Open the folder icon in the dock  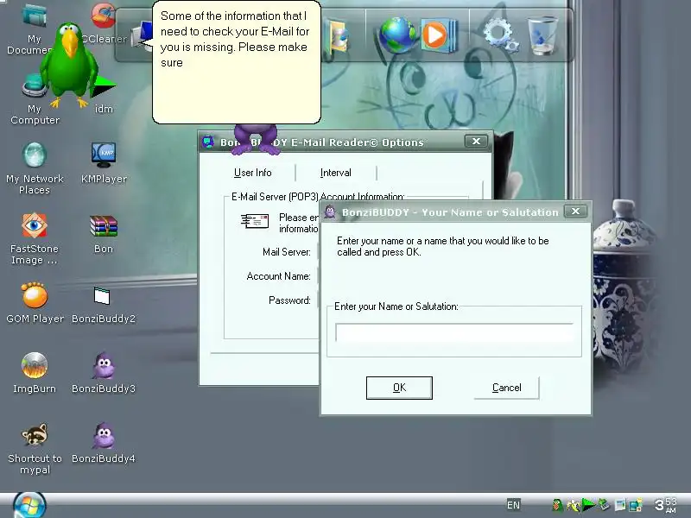[337, 35]
